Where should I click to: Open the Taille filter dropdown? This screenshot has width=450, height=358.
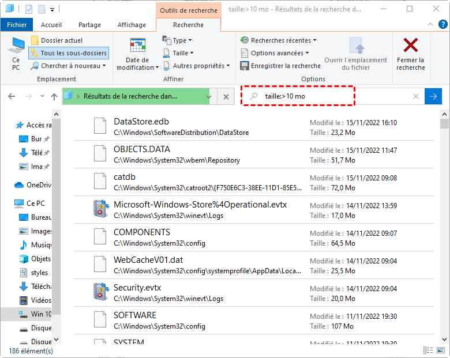pos(178,53)
